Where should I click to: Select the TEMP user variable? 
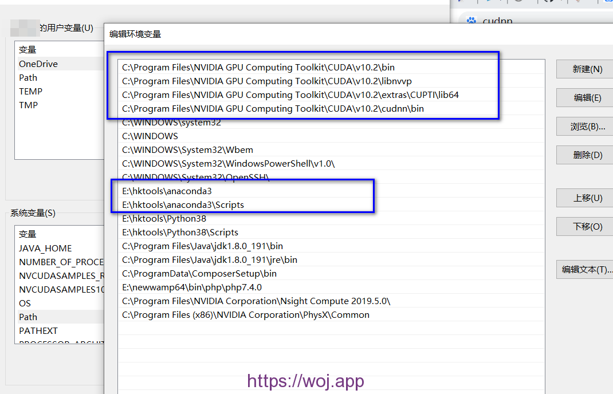(30, 91)
